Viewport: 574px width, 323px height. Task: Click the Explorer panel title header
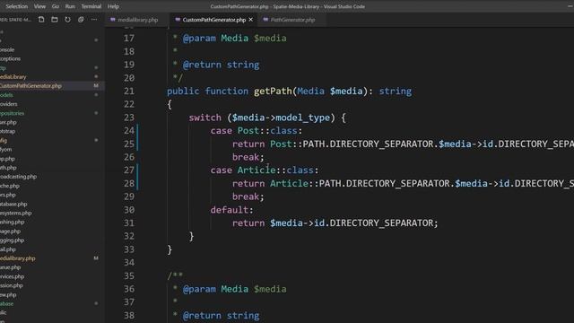16,20
